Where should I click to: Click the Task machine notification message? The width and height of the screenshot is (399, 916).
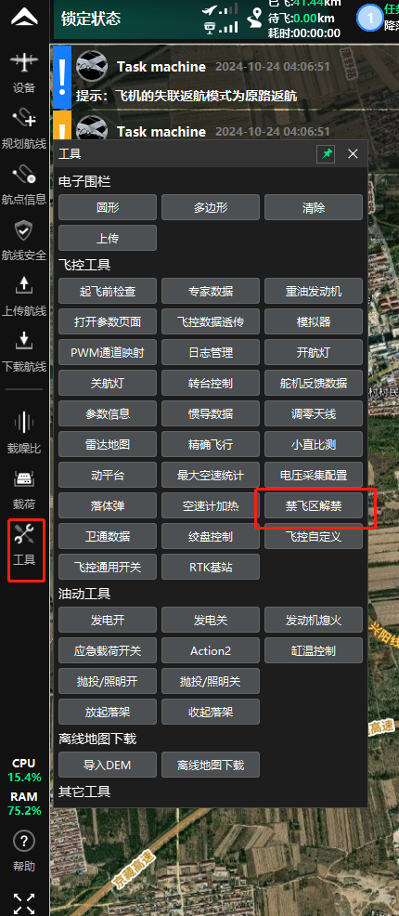click(210, 77)
